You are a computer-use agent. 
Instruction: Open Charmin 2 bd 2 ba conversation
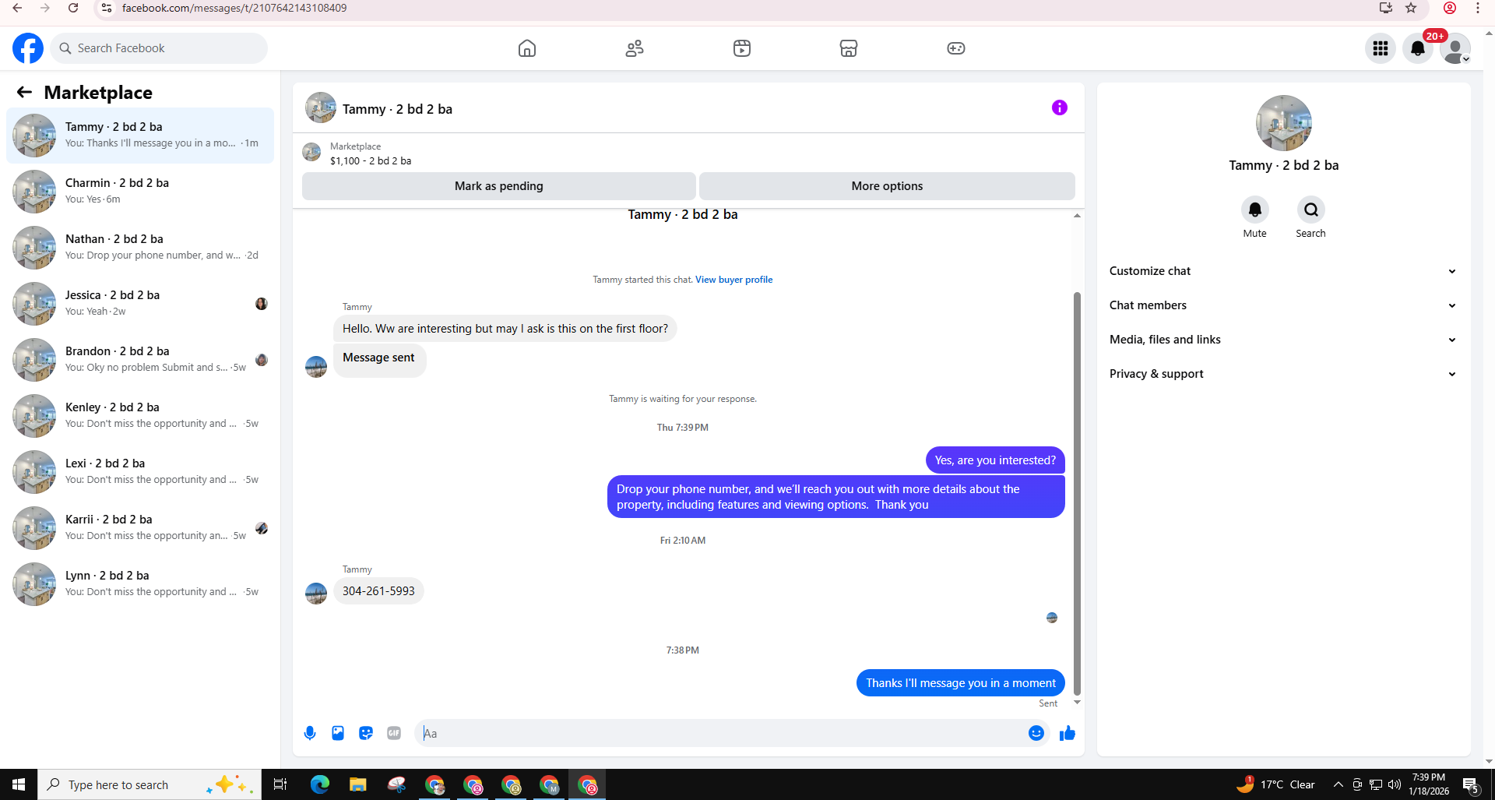[x=140, y=192]
